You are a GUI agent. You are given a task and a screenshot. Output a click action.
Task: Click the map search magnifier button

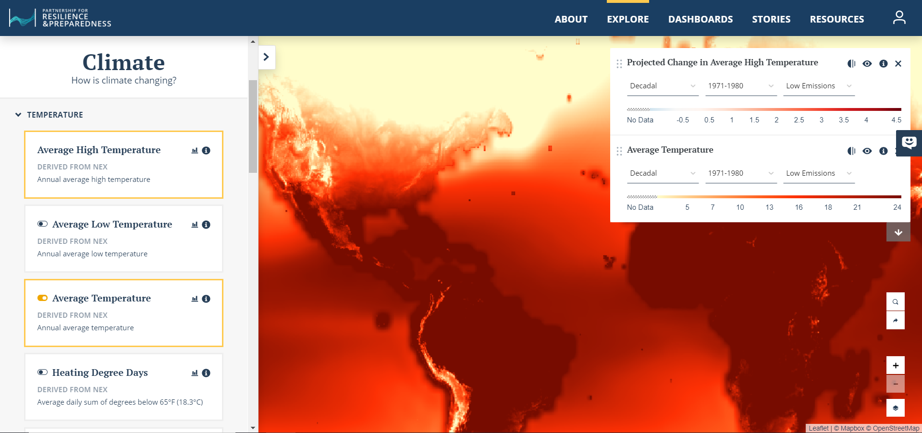coord(895,302)
